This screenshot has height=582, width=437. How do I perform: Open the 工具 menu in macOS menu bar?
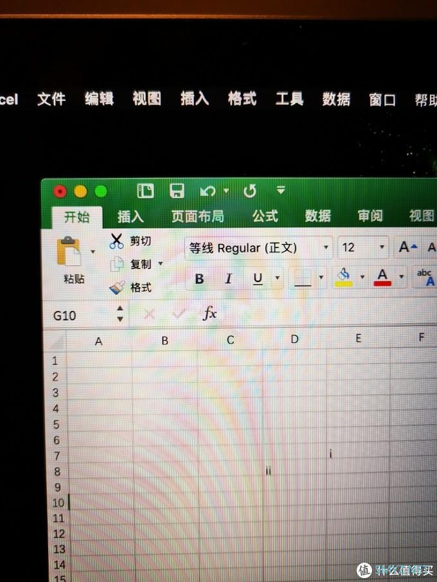289,99
